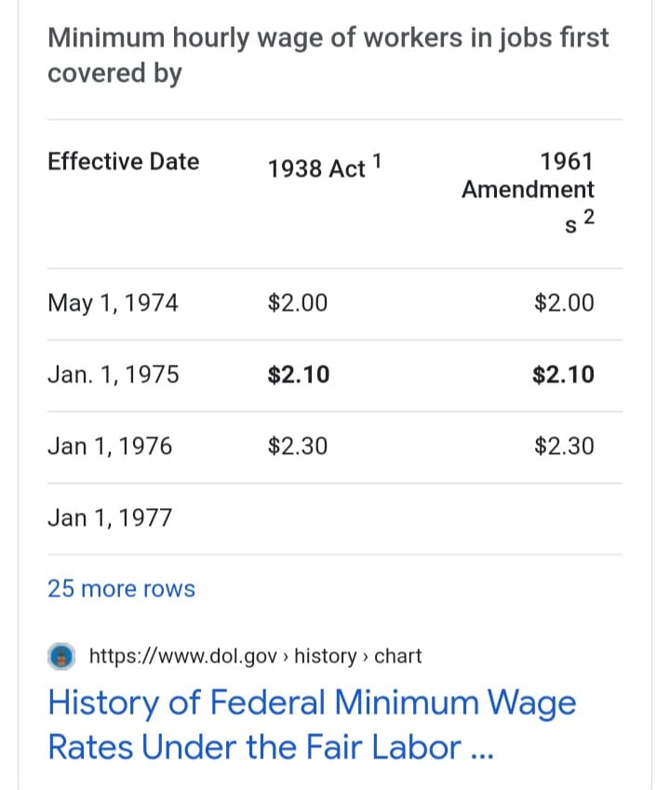670x790 pixels.
Task: Click the dol.gov site favicon
Action: (x=61, y=657)
